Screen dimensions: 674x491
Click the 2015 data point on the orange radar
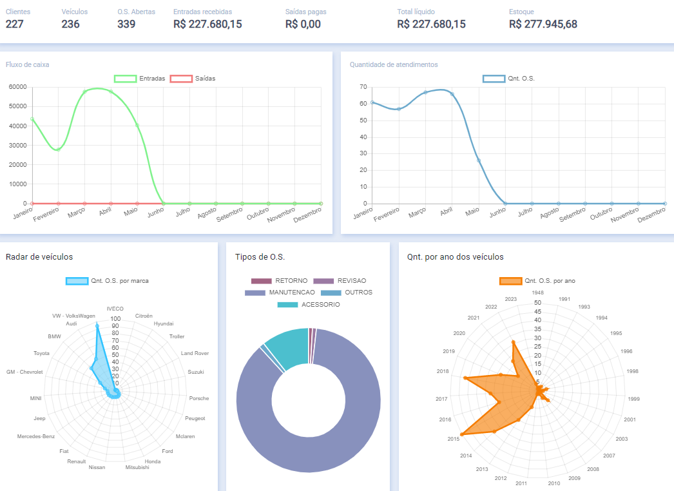click(x=461, y=435)
